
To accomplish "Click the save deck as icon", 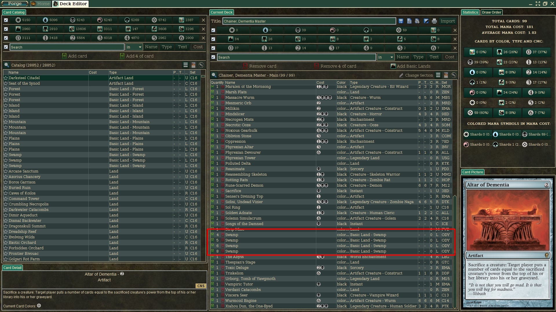I will tap(426, 21).
